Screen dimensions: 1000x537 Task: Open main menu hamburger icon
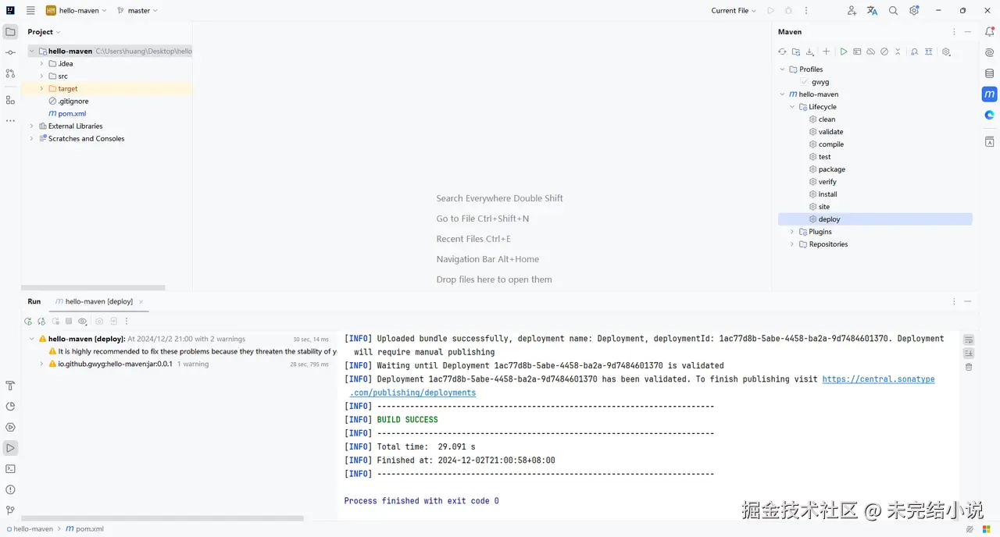[30, 11]
